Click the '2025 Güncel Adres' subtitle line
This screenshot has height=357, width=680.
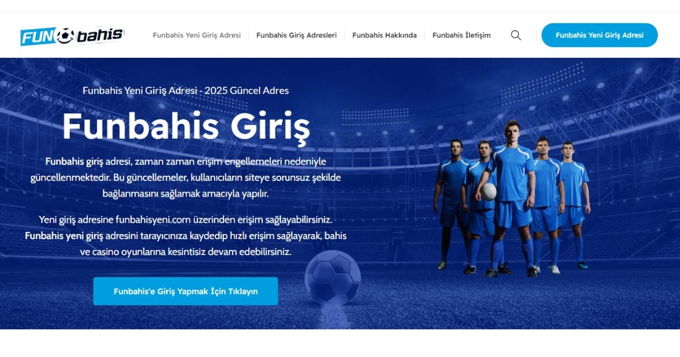point(186,90)
